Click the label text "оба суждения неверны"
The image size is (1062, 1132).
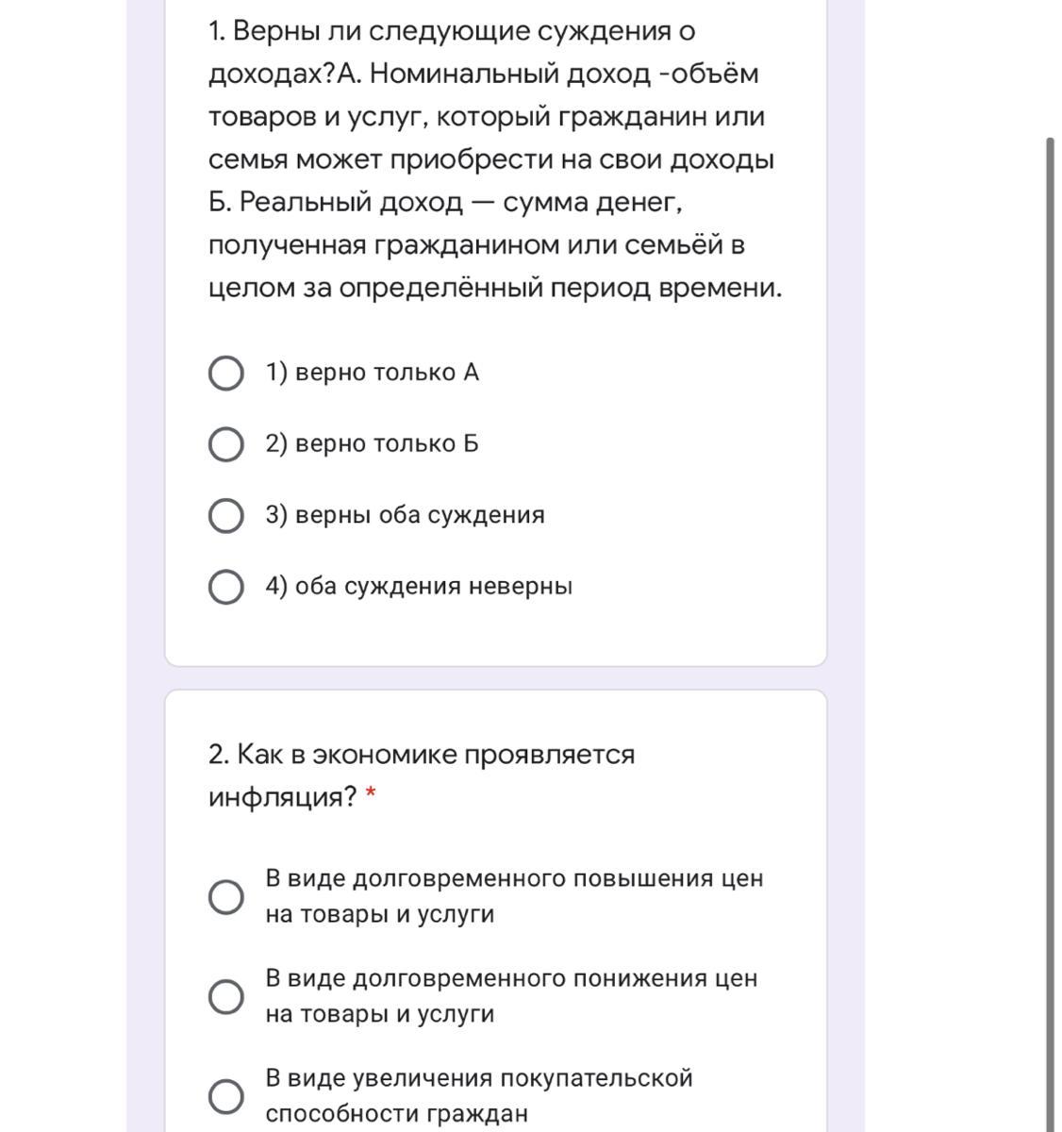pyautogui.click(x=434, y=587)
